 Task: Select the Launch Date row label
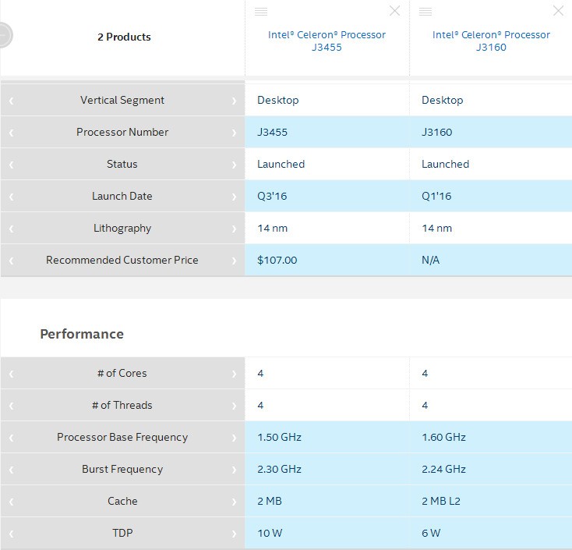122,196
